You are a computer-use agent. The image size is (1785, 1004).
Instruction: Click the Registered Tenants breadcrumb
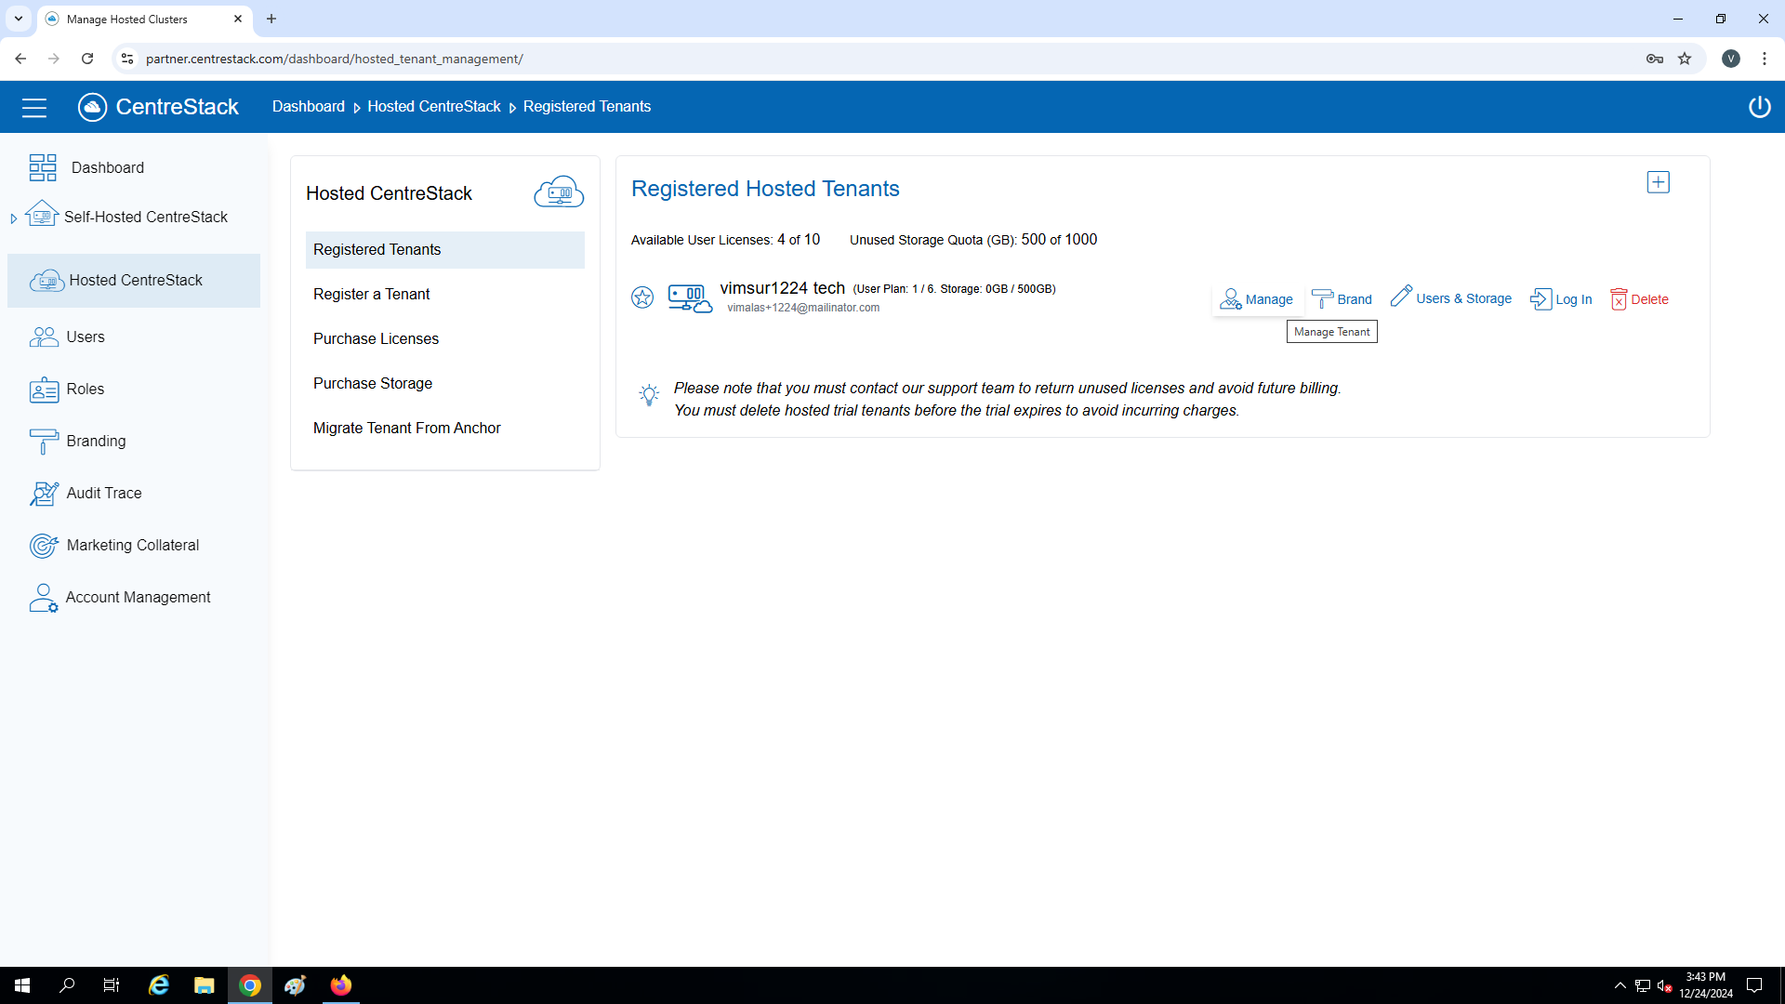pyautogui.click(x=587, y=107)
